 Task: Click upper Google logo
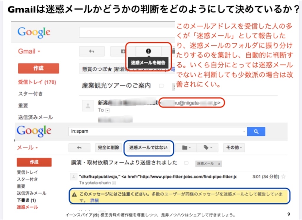coord(34,32)
